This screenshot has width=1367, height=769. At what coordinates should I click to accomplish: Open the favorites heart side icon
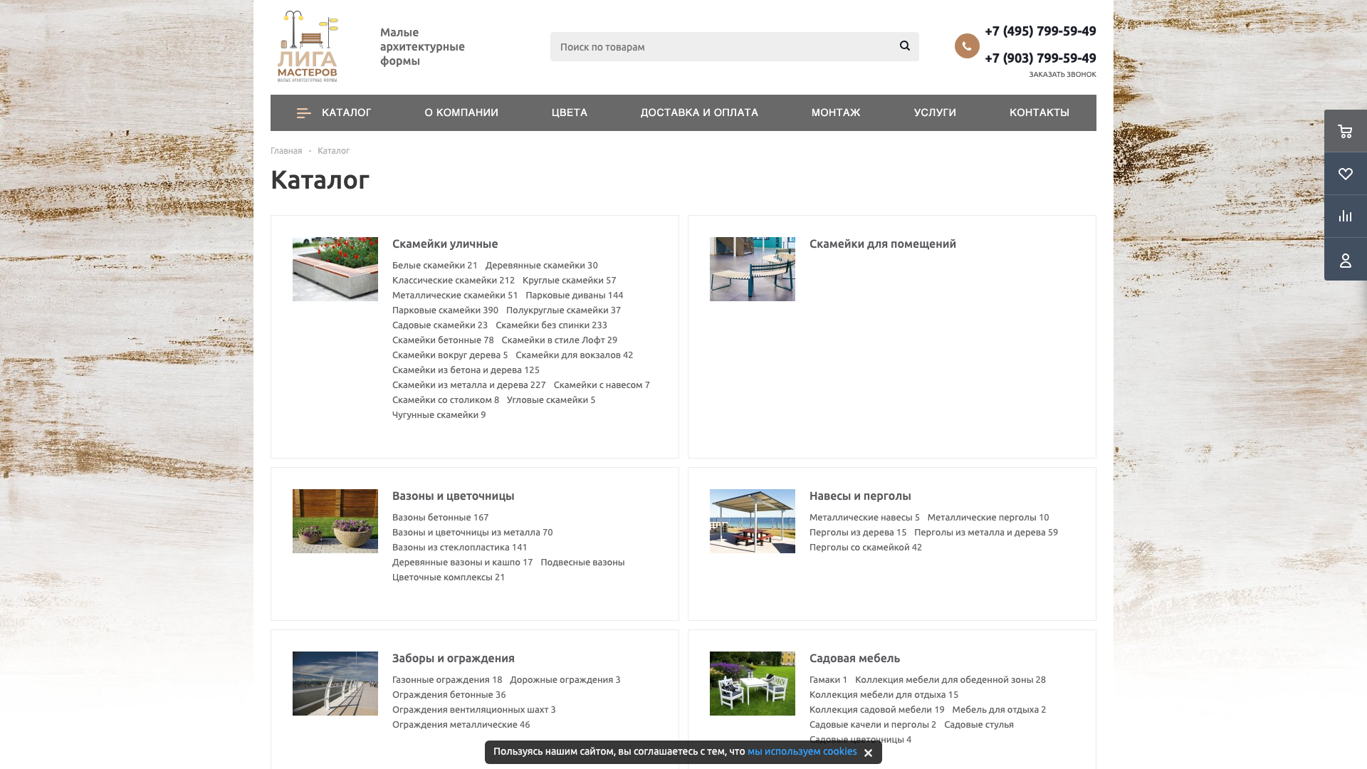(1345, 174)
